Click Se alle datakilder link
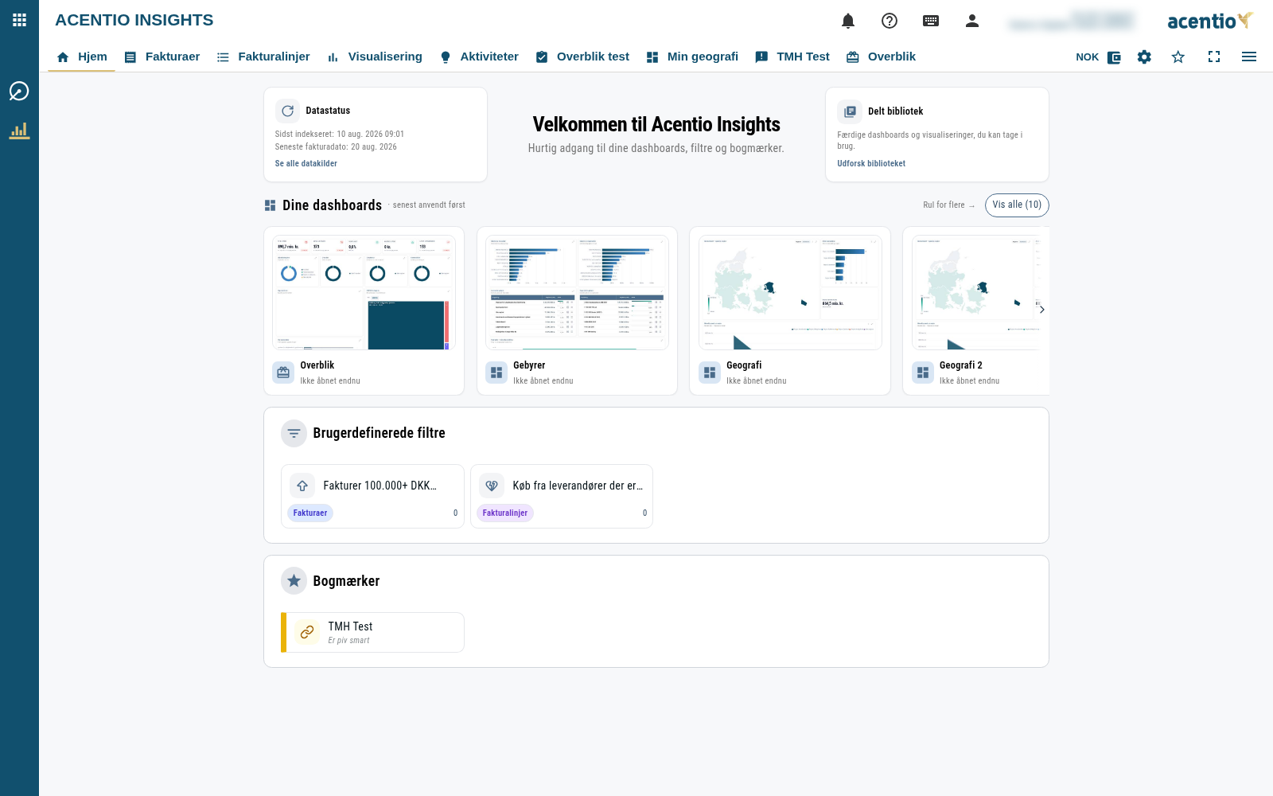The height and width of the screenshot is (796, 1273). coord(306,163)
